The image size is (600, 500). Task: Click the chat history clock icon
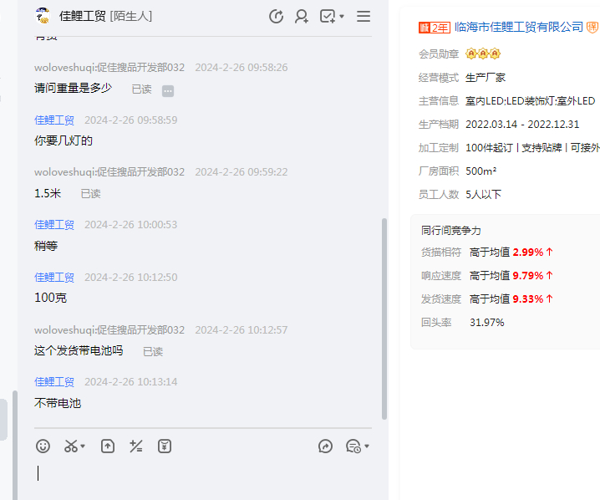(353, 446)
